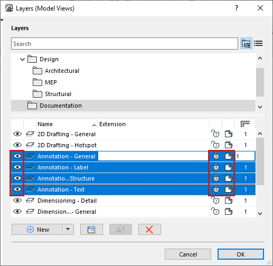Click the red X delete layer button

[149, 230]
